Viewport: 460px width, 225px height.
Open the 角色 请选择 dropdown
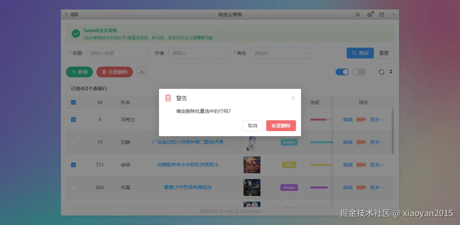click(281, 53)
